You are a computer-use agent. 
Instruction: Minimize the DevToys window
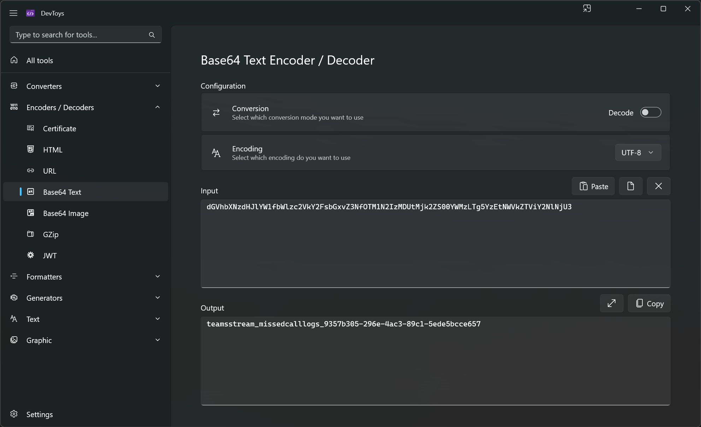(639, 8)
